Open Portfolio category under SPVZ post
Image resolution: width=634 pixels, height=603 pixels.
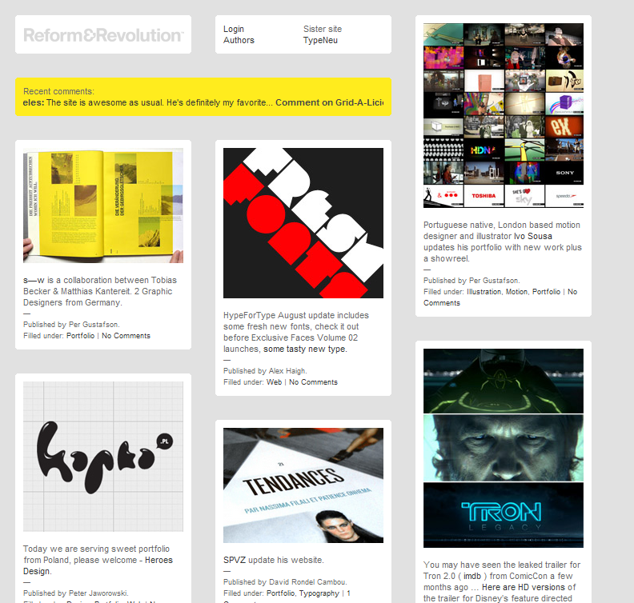pos(281,593)
